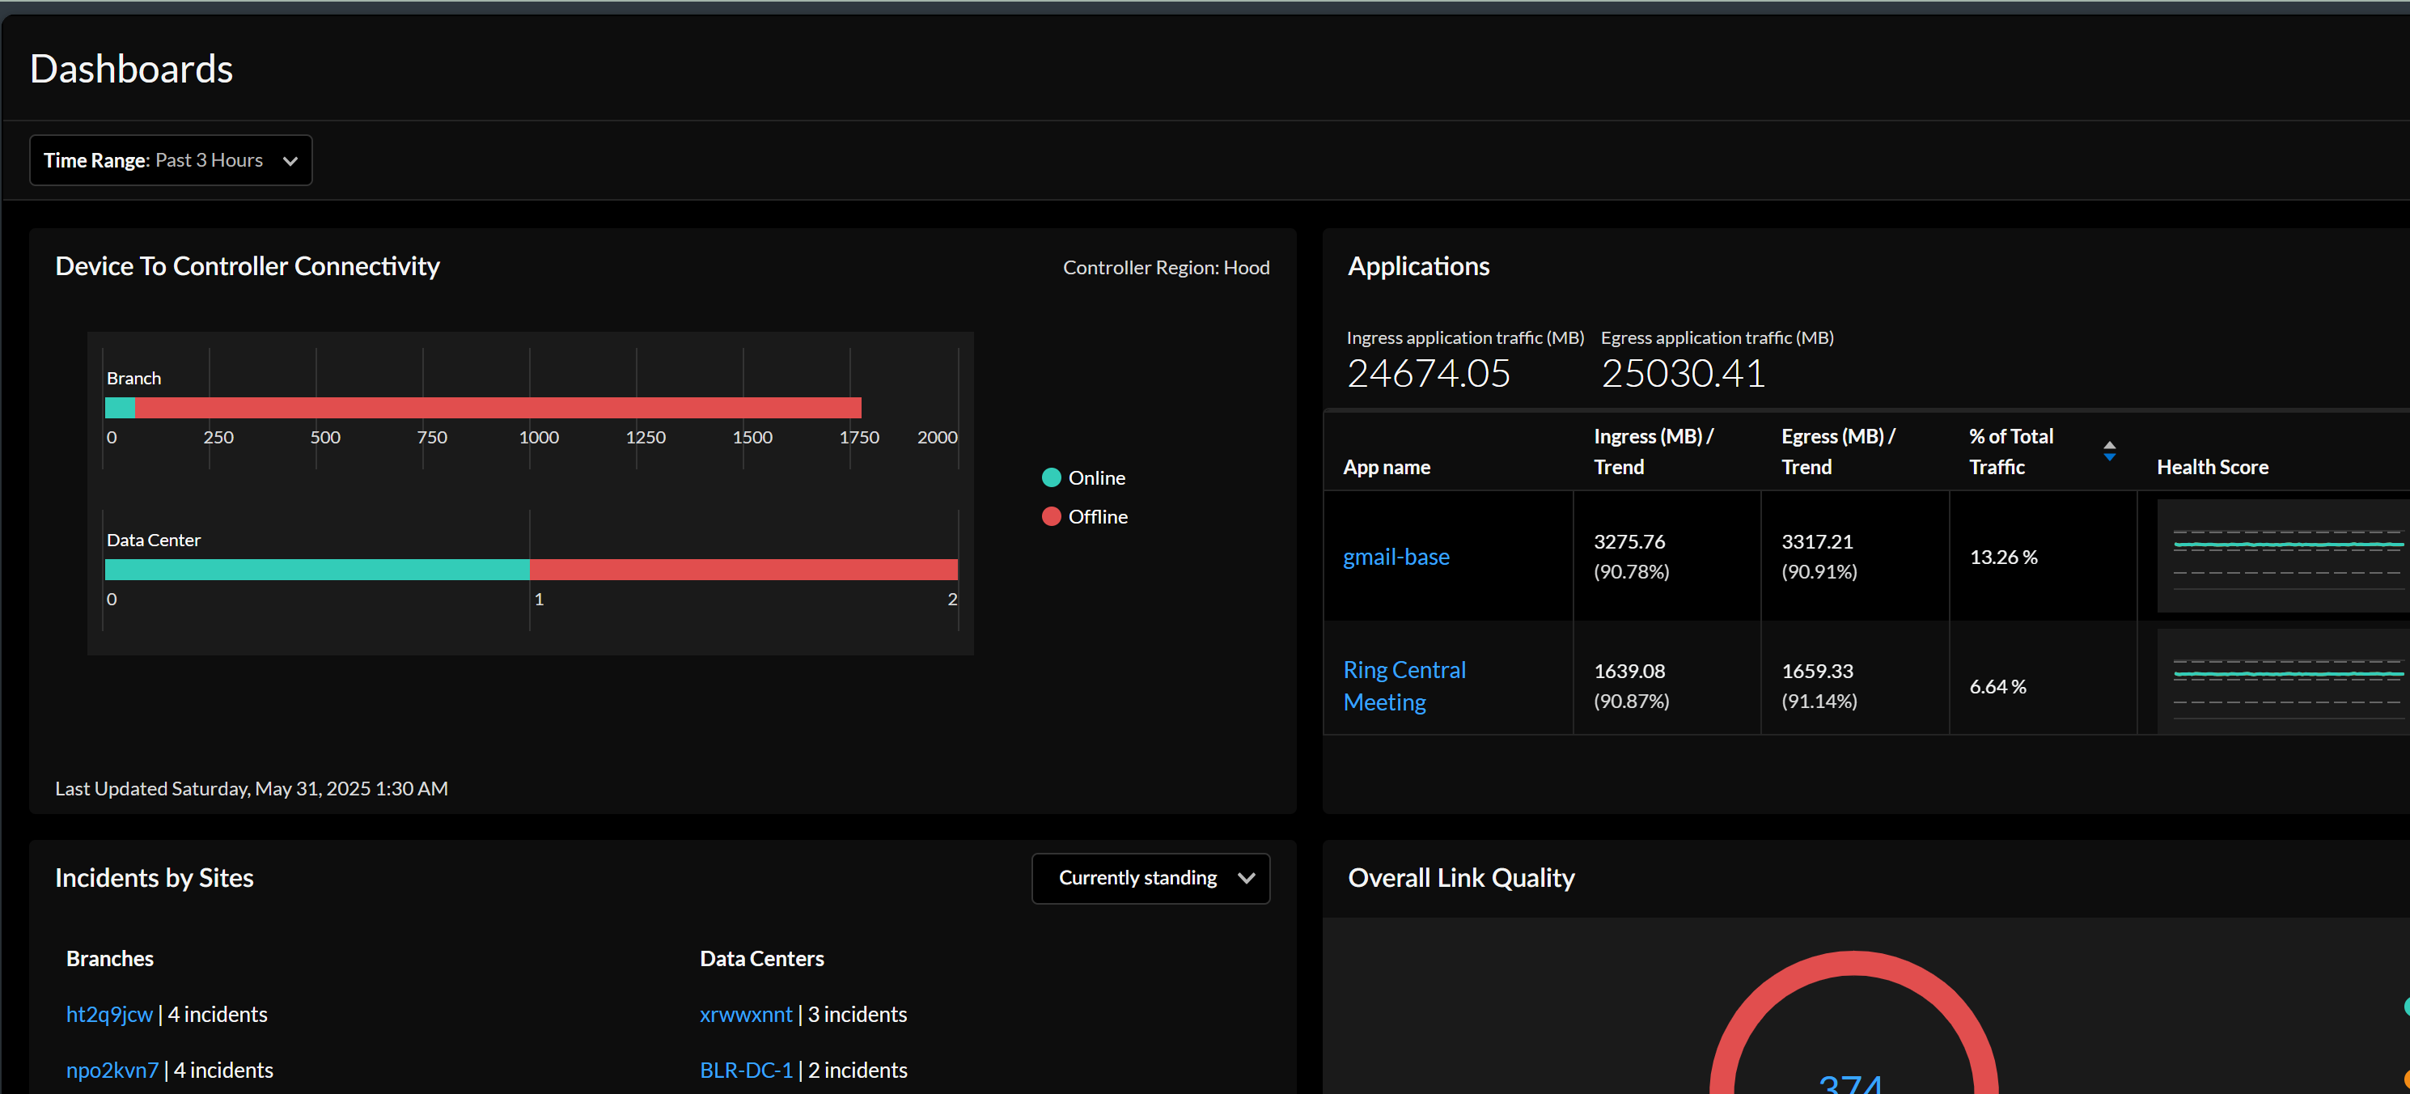Screen dimensions: 2410x1094
Task: Toggle the Offline legend marker
Action: pyautogui.click(x=1051, y=516)
